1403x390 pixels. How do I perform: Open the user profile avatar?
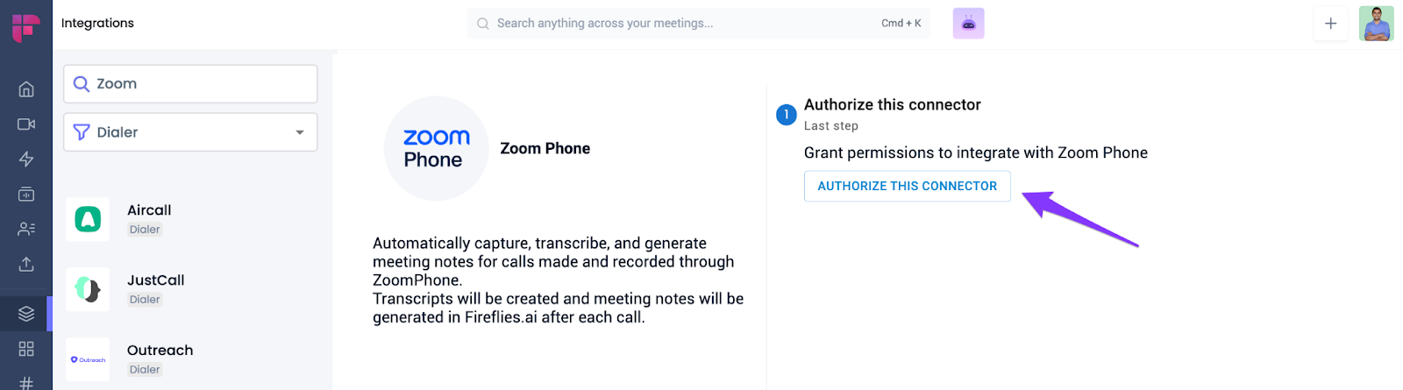coord(1376,24)
